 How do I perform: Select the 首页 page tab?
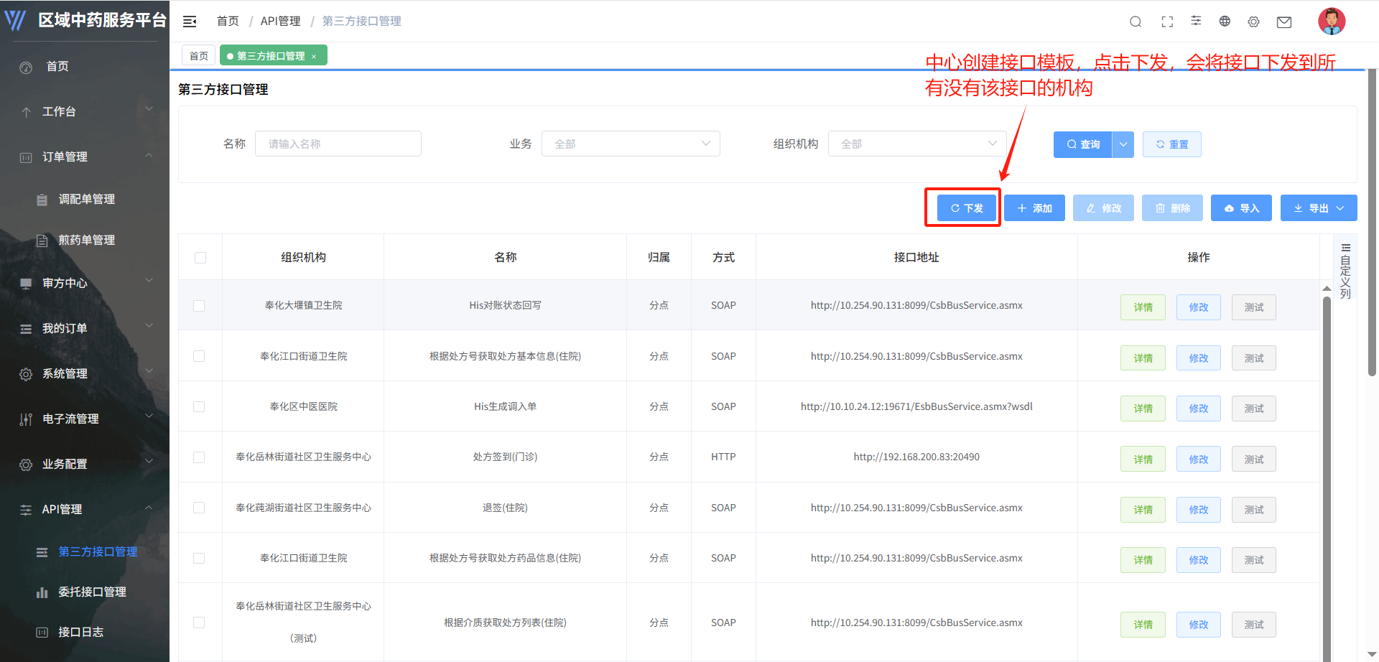click(199, 56)
